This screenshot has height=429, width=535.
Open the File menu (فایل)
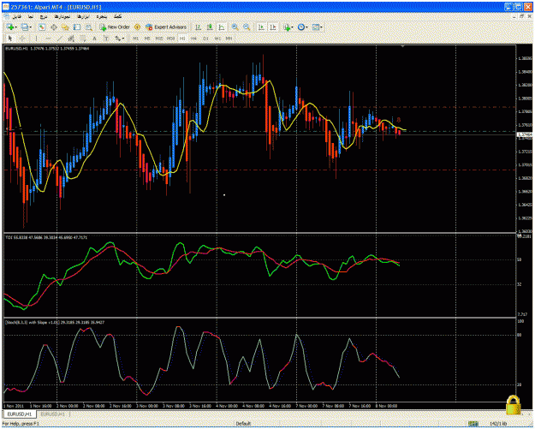click(x=17, y=16)
